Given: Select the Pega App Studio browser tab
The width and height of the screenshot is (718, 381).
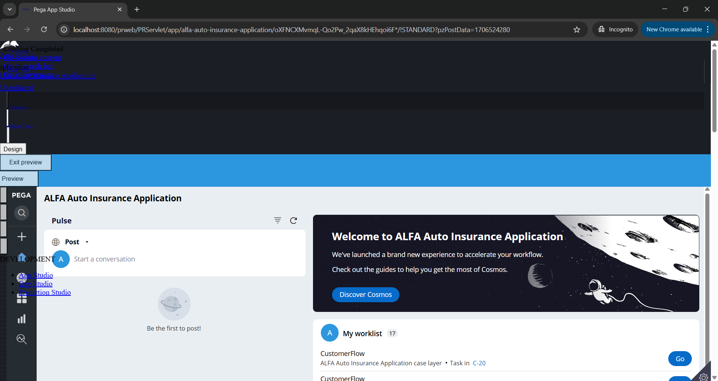Looking at the screenshot, I should coord(71,10).
